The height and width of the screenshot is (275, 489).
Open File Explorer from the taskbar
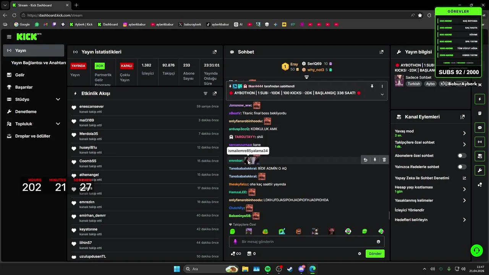pyautogui.click(x=245, y=269)
